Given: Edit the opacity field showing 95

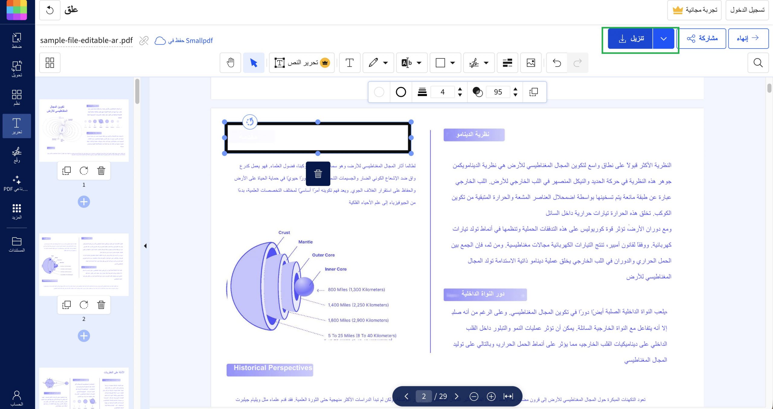Looking at the screenshot, I should pyautogui.click(x=498, y=92).
